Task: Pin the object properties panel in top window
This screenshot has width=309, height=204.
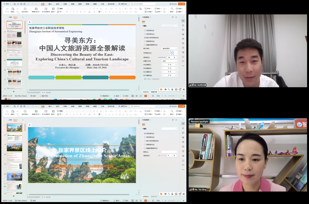Action: tap(173, 17)
